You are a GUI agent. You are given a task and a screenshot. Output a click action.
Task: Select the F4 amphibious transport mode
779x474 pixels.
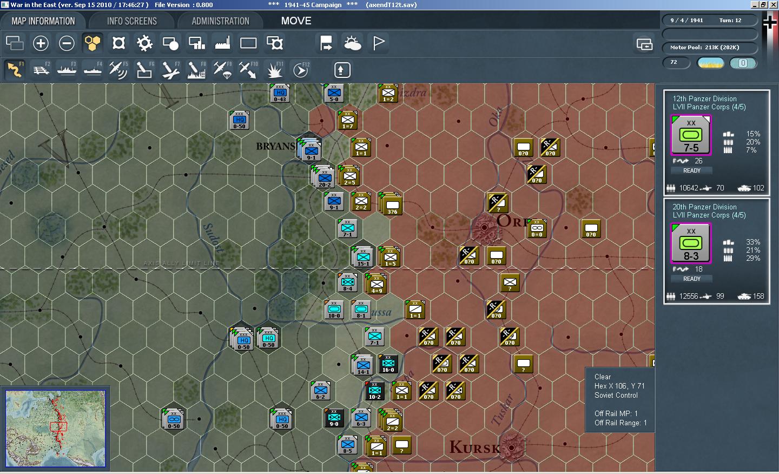point(93,69)
